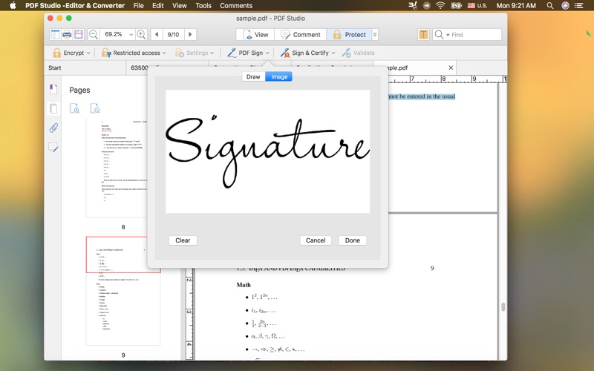Screen dimensions: 594x371
Task: Click Done to confirm signature
Action: tap(352, 240)
